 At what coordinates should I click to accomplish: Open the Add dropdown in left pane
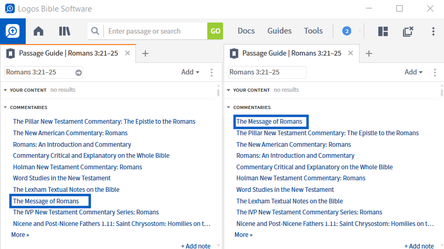click(191, 72)
